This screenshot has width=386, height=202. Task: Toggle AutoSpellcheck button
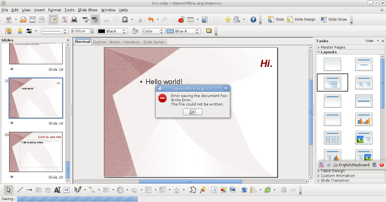pyautogui.click(x=95, y=19)
